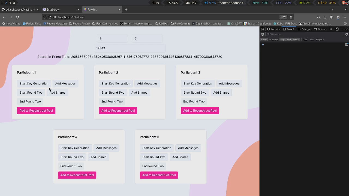349x196 pixels.
Task: Toggle the Info console filter
Action: [289, 39]
